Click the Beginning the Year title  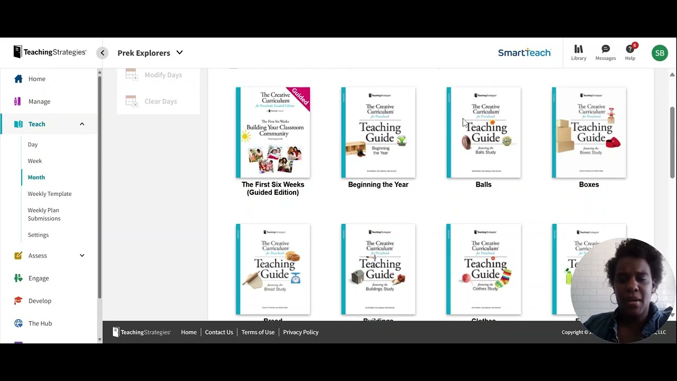click(378, 185)
